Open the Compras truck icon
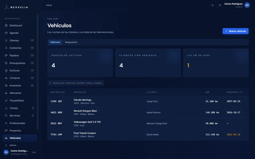This screenshot has width=255, height=159. click(x=6, y=78)
